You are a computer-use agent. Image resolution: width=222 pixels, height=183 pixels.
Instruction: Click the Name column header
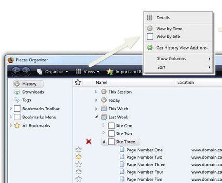click(x=101, y=82)
